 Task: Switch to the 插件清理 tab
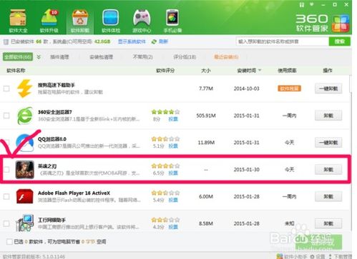59,57
